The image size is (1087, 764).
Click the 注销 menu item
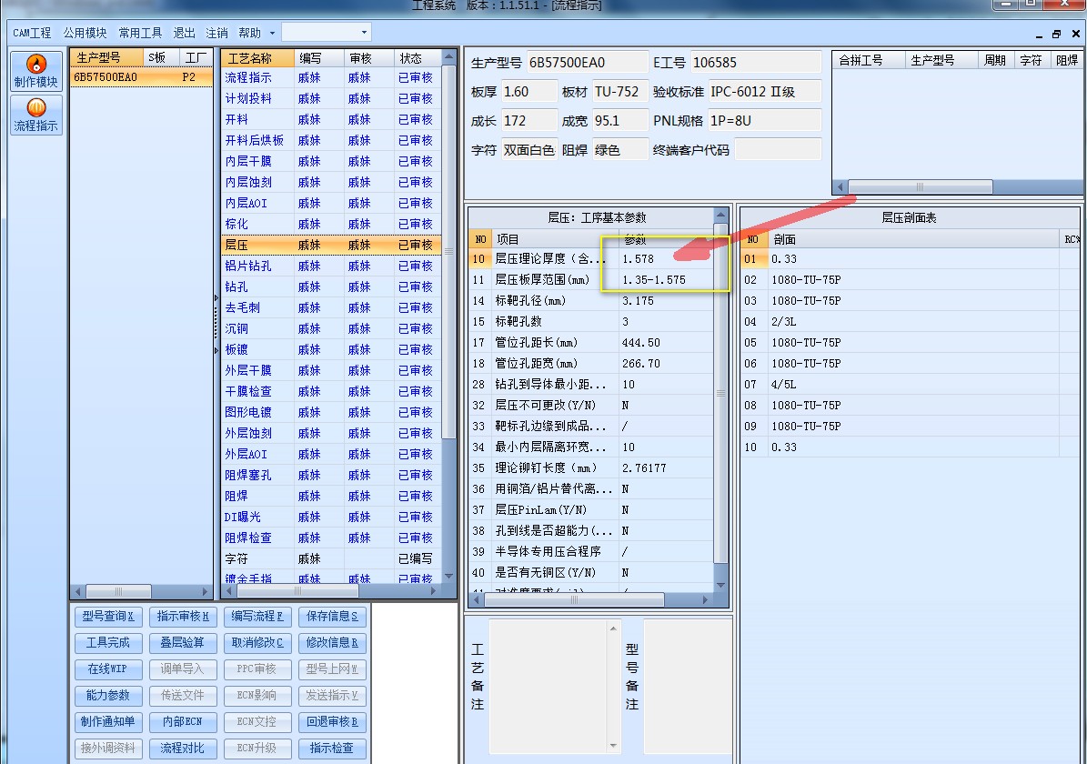coord(216,33)
